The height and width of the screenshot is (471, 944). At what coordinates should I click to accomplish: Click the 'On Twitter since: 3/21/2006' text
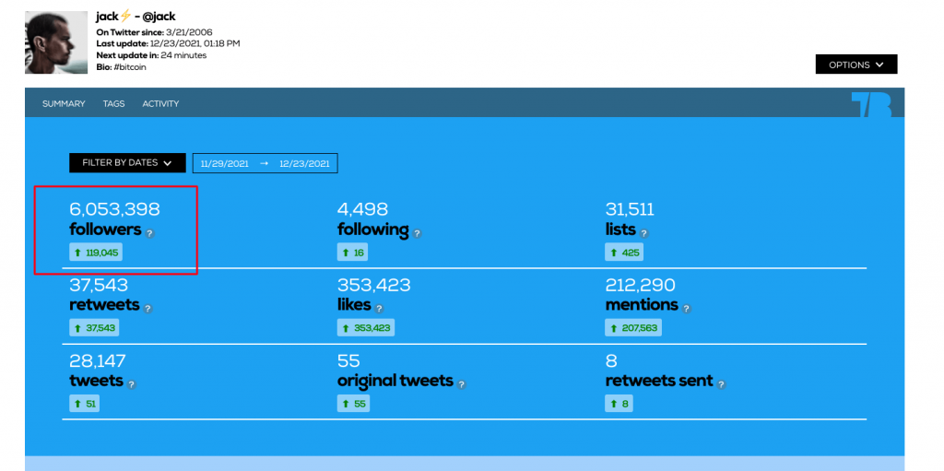(x=154, y=32)
